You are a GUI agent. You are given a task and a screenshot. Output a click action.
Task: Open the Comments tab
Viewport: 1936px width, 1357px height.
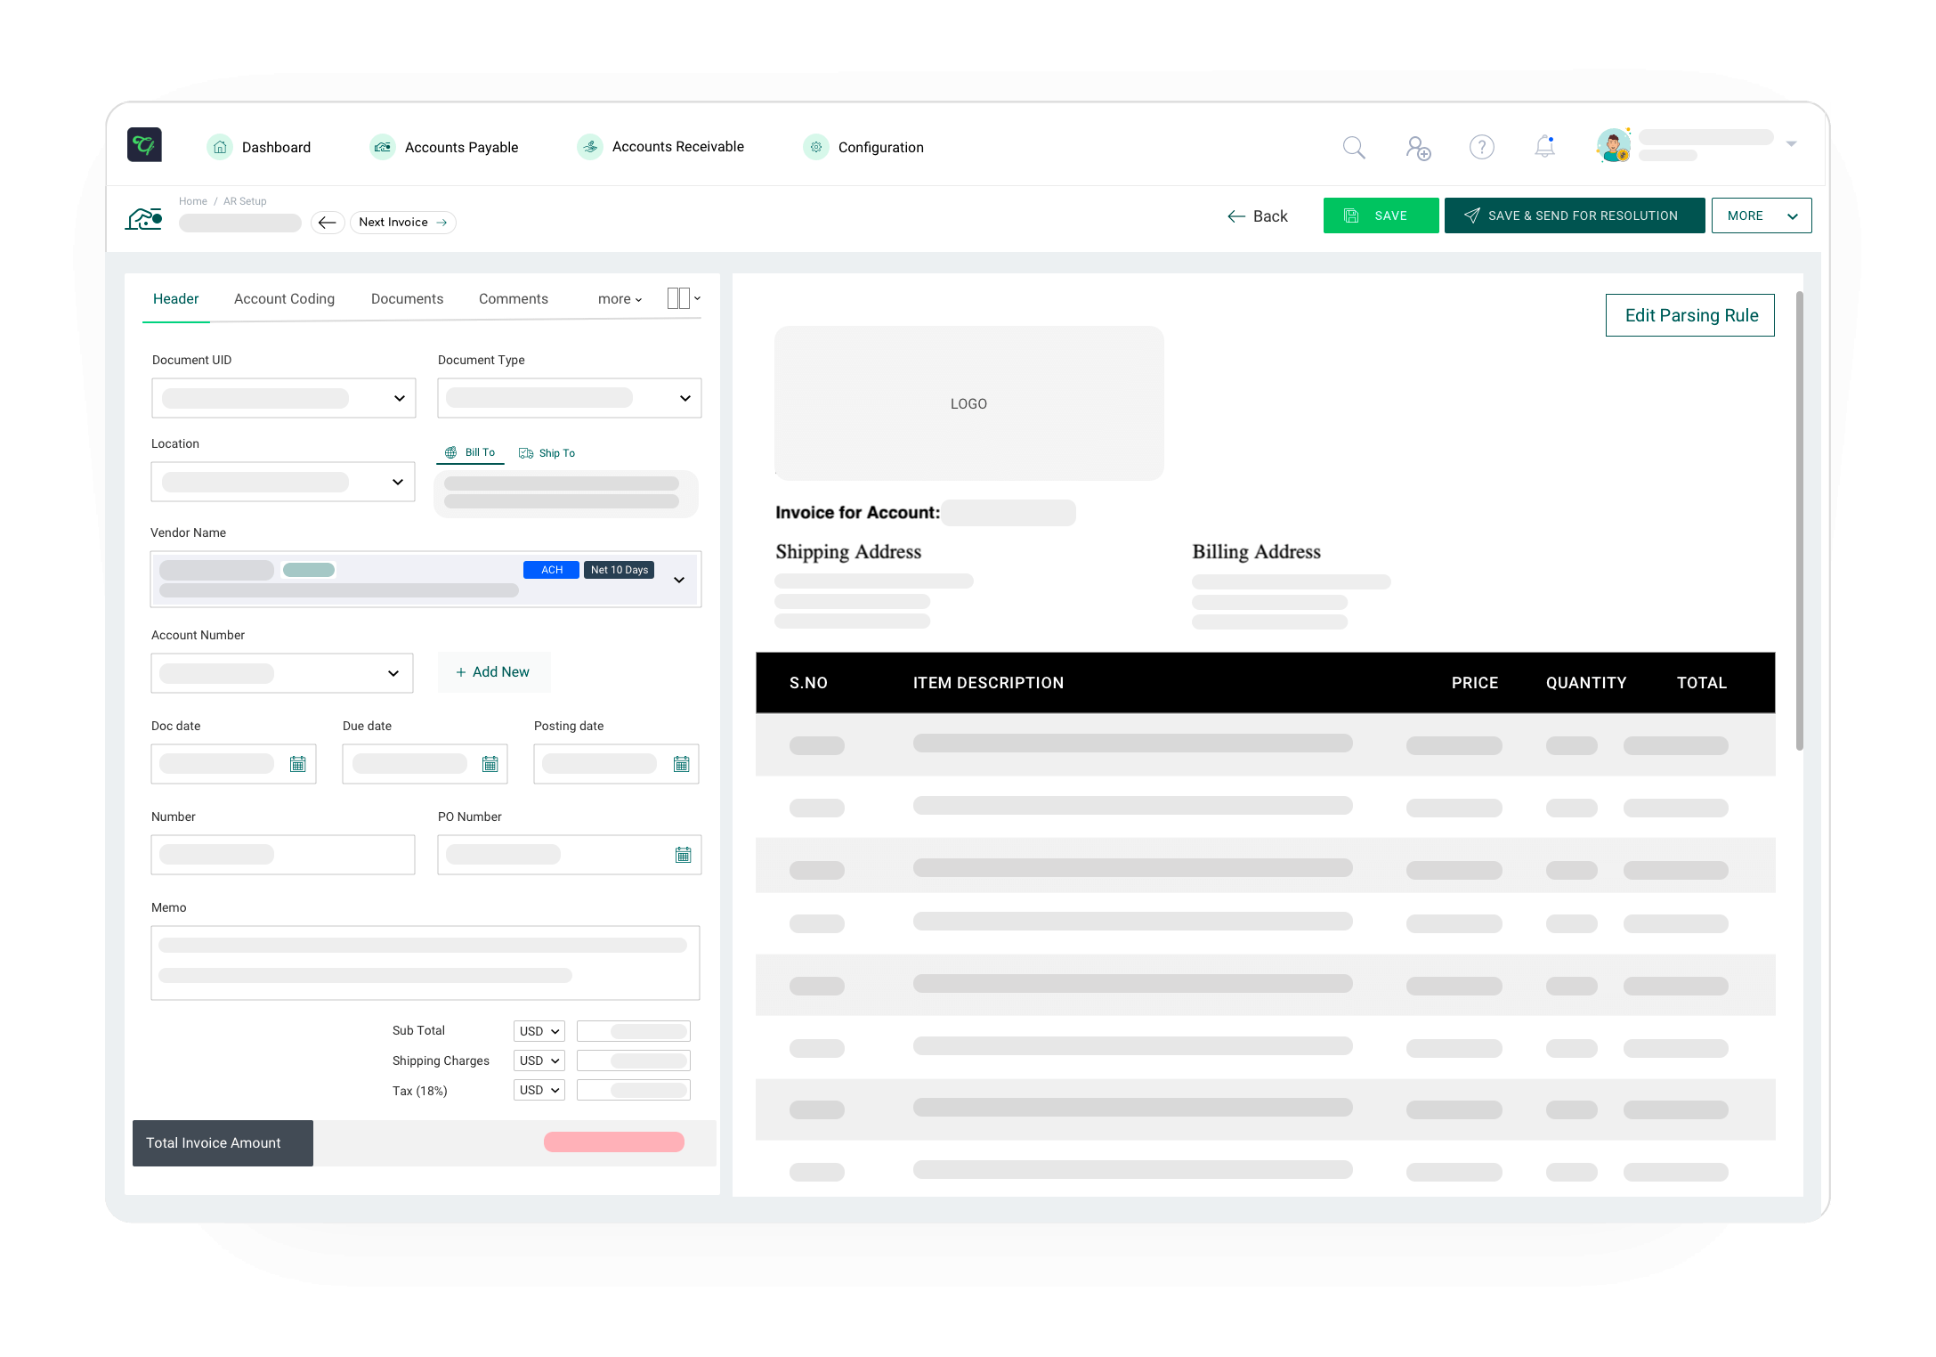click(514, 298)
